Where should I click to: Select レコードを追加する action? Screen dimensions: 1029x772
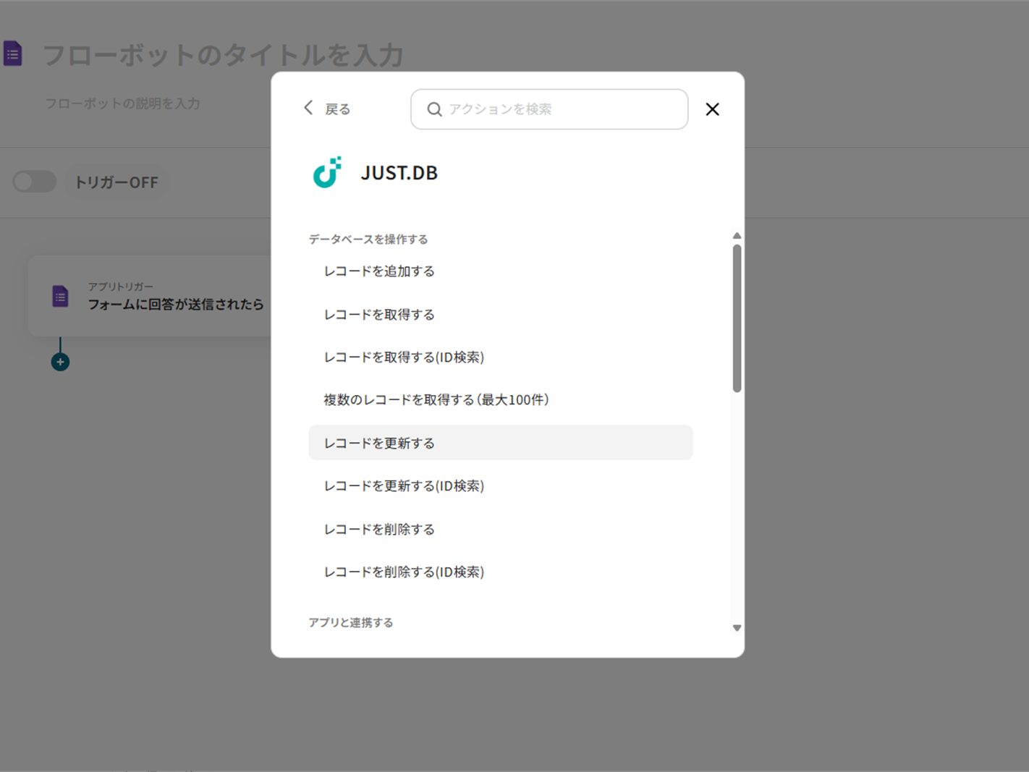coord(379,271)
